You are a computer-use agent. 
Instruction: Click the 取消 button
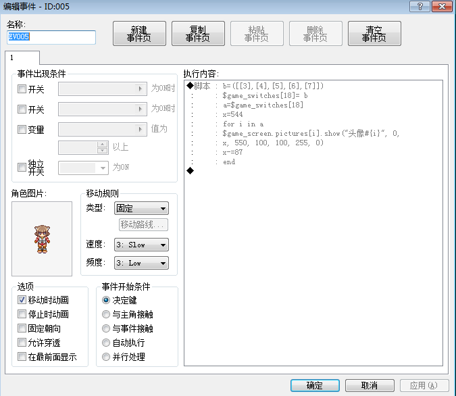click(370, 385)
